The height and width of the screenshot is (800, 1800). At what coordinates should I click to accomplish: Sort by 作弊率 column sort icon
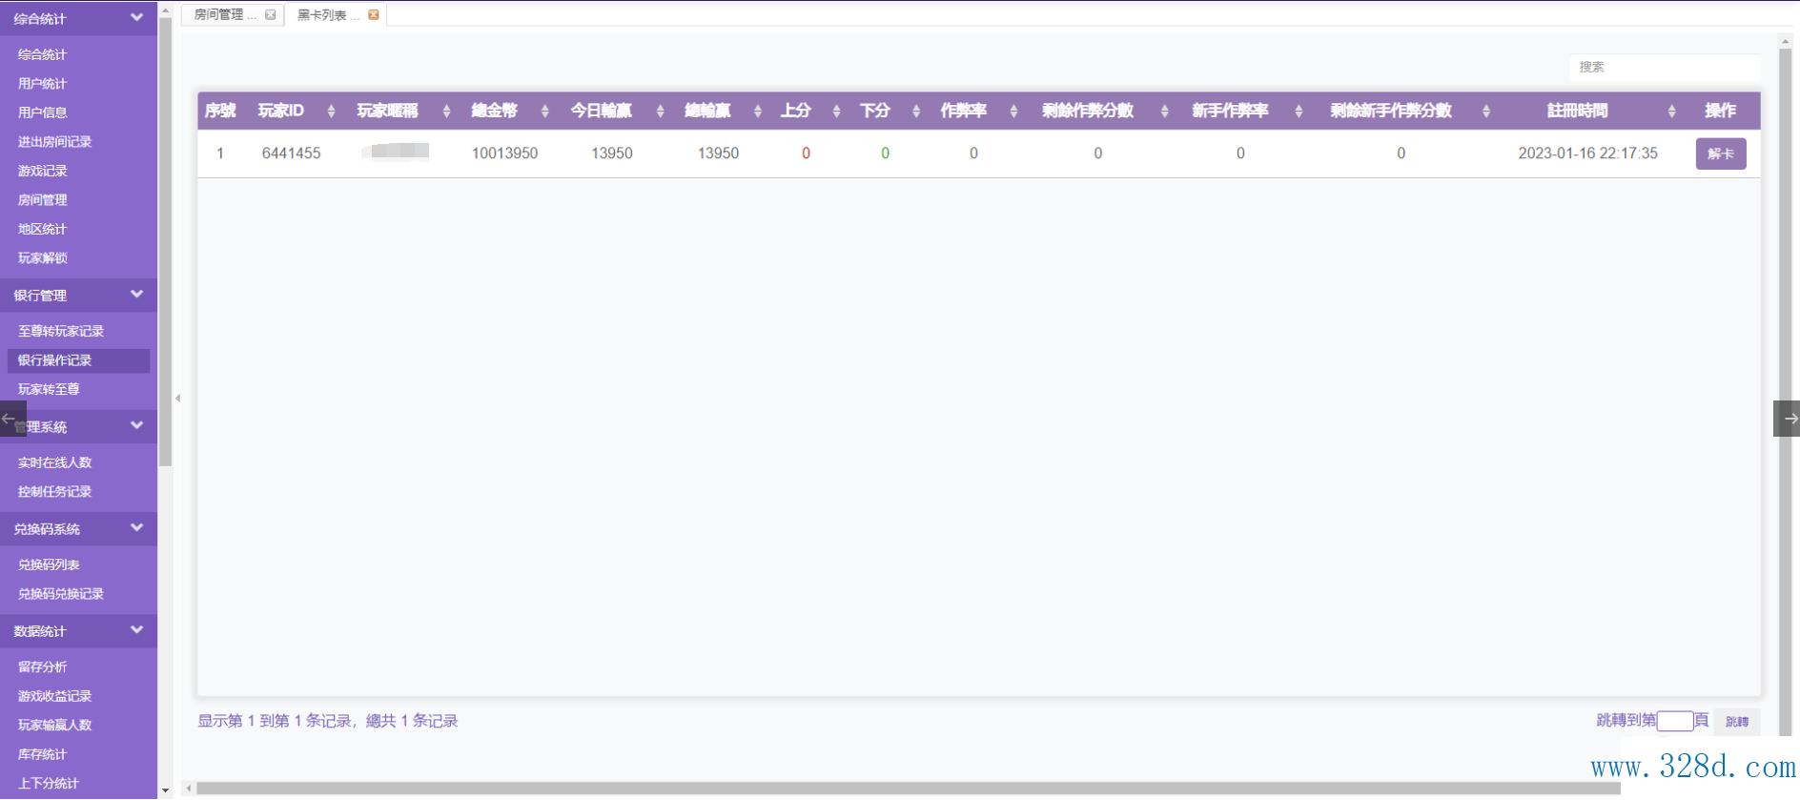pyautogui.click(x=1013, y=112)
